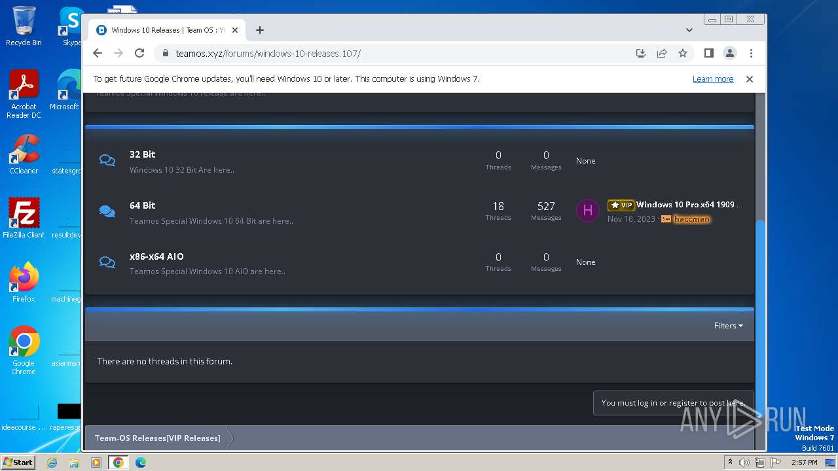Viewport: 838px width, 471px height.
Task: Click the taskbar clock showing 2:57 PM
Action: (x=804, y=462)
